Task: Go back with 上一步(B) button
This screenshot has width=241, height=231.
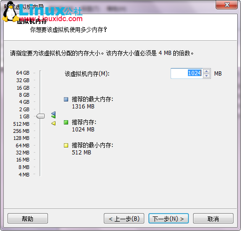Action: point(124,218)
